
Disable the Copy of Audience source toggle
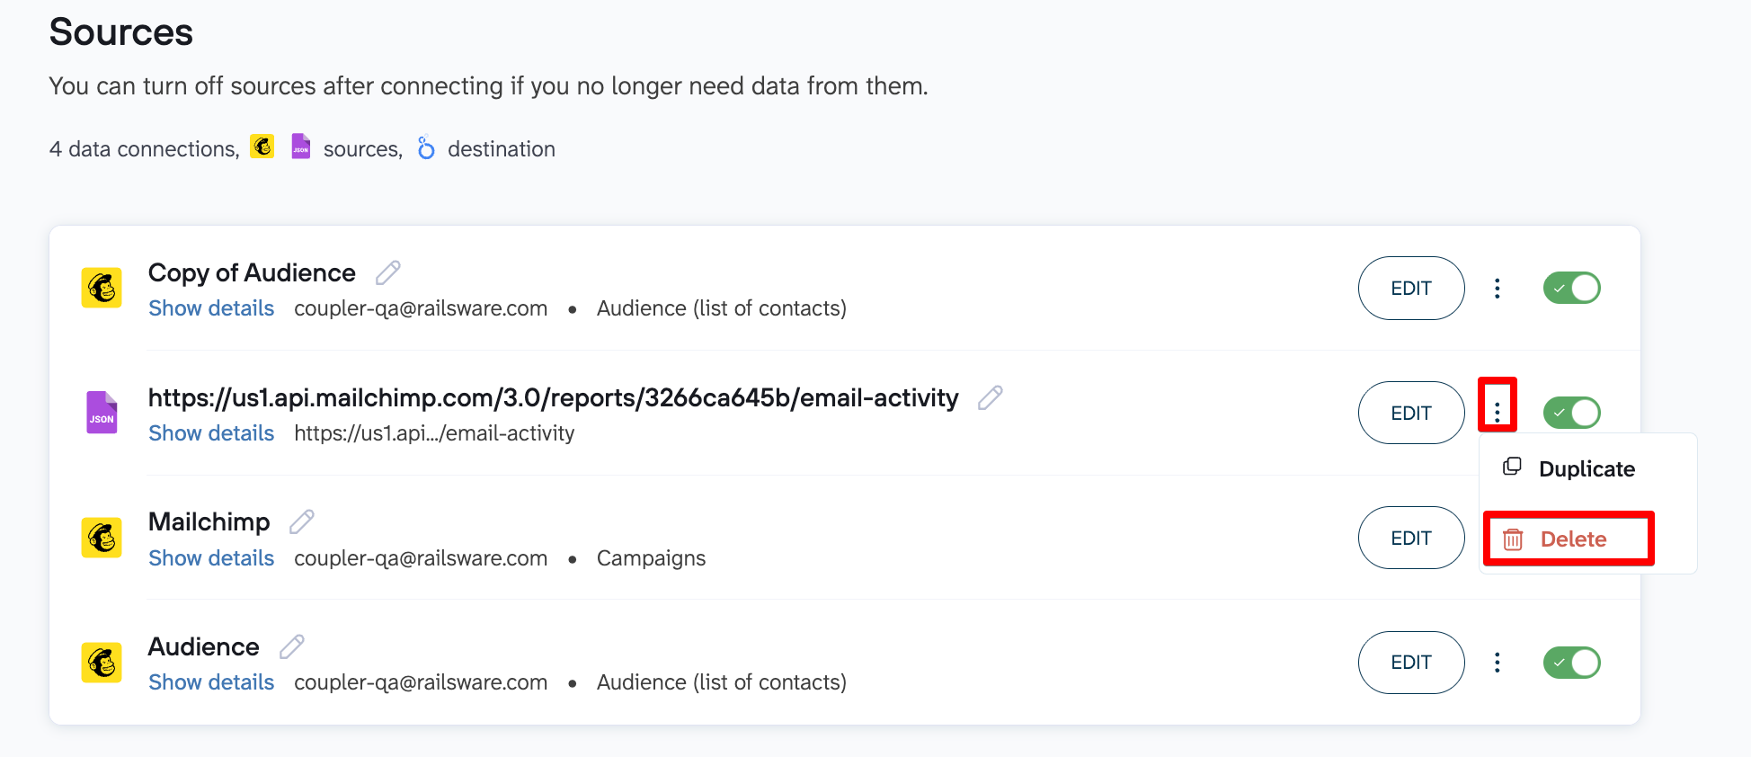click(1571, 288)
